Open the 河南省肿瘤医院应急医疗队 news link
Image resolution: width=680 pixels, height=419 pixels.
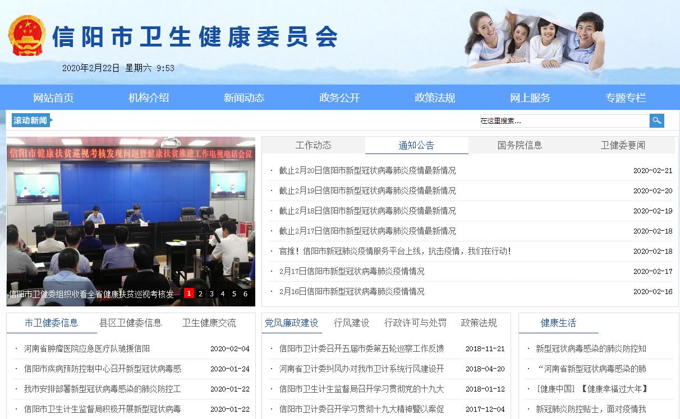pos(87,349)
